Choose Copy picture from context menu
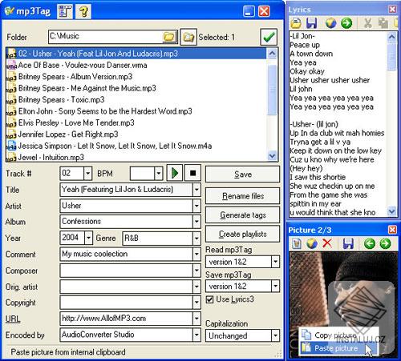 338,335
